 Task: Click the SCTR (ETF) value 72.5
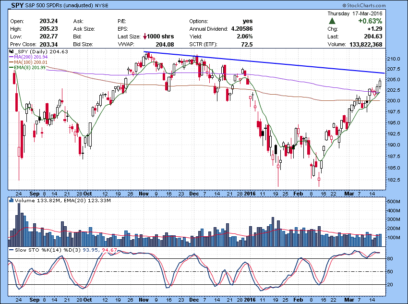(x=247, y=45)
